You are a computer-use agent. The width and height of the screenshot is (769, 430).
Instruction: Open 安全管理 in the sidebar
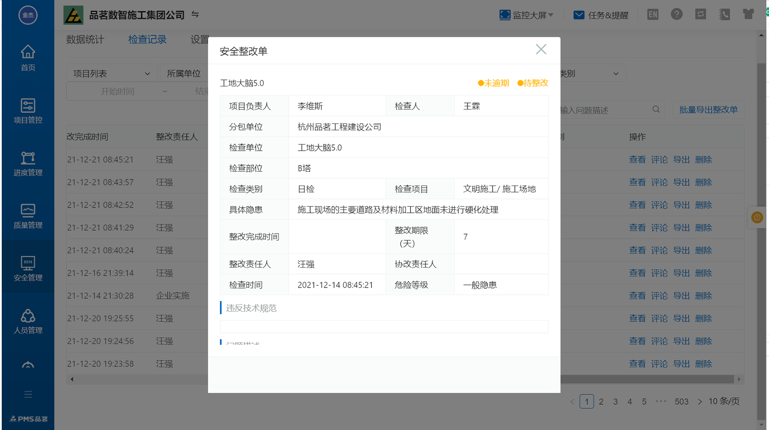click(x=28, y=268)
